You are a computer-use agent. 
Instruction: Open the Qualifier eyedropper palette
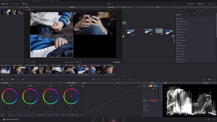(98, 79)
